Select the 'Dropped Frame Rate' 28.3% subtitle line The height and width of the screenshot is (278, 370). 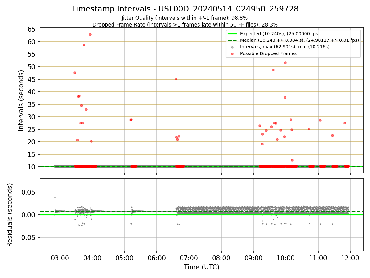pos(185,25)
